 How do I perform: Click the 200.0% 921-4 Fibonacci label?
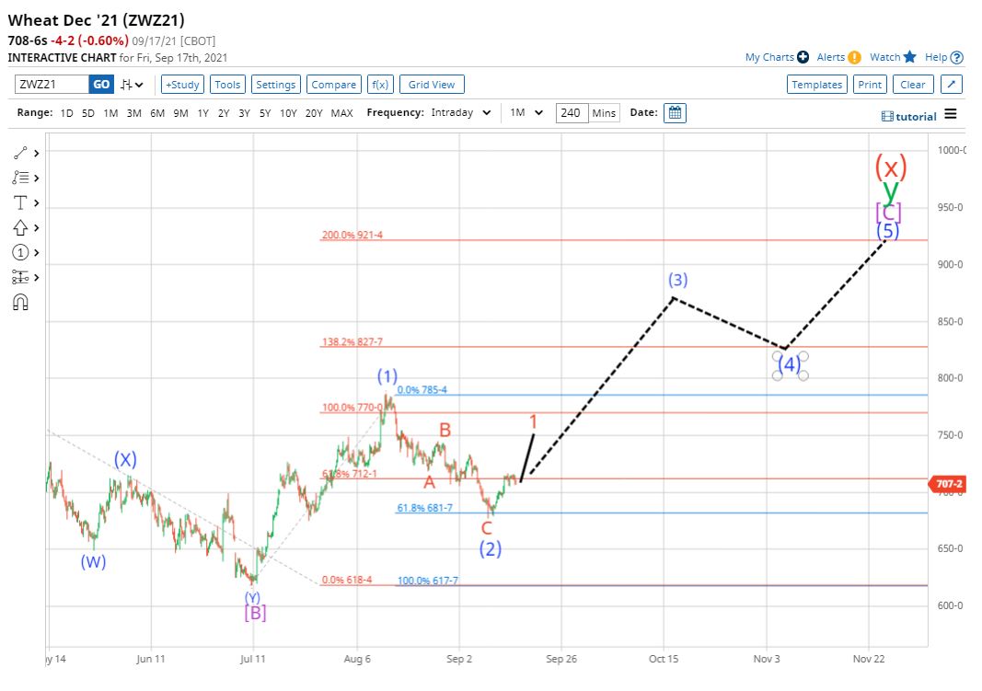[x=352, y=235]
